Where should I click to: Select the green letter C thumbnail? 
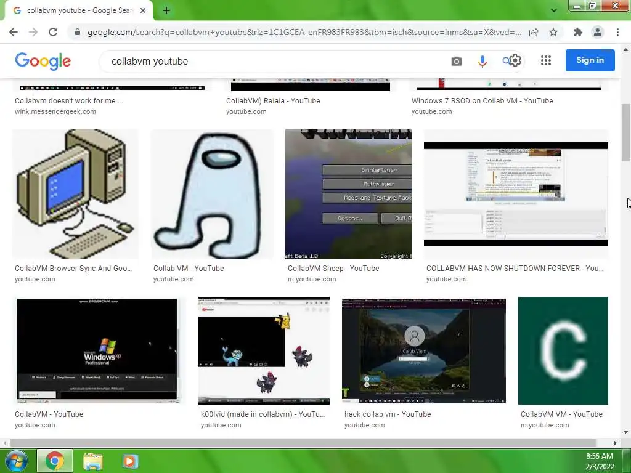[x=563, y=350]
